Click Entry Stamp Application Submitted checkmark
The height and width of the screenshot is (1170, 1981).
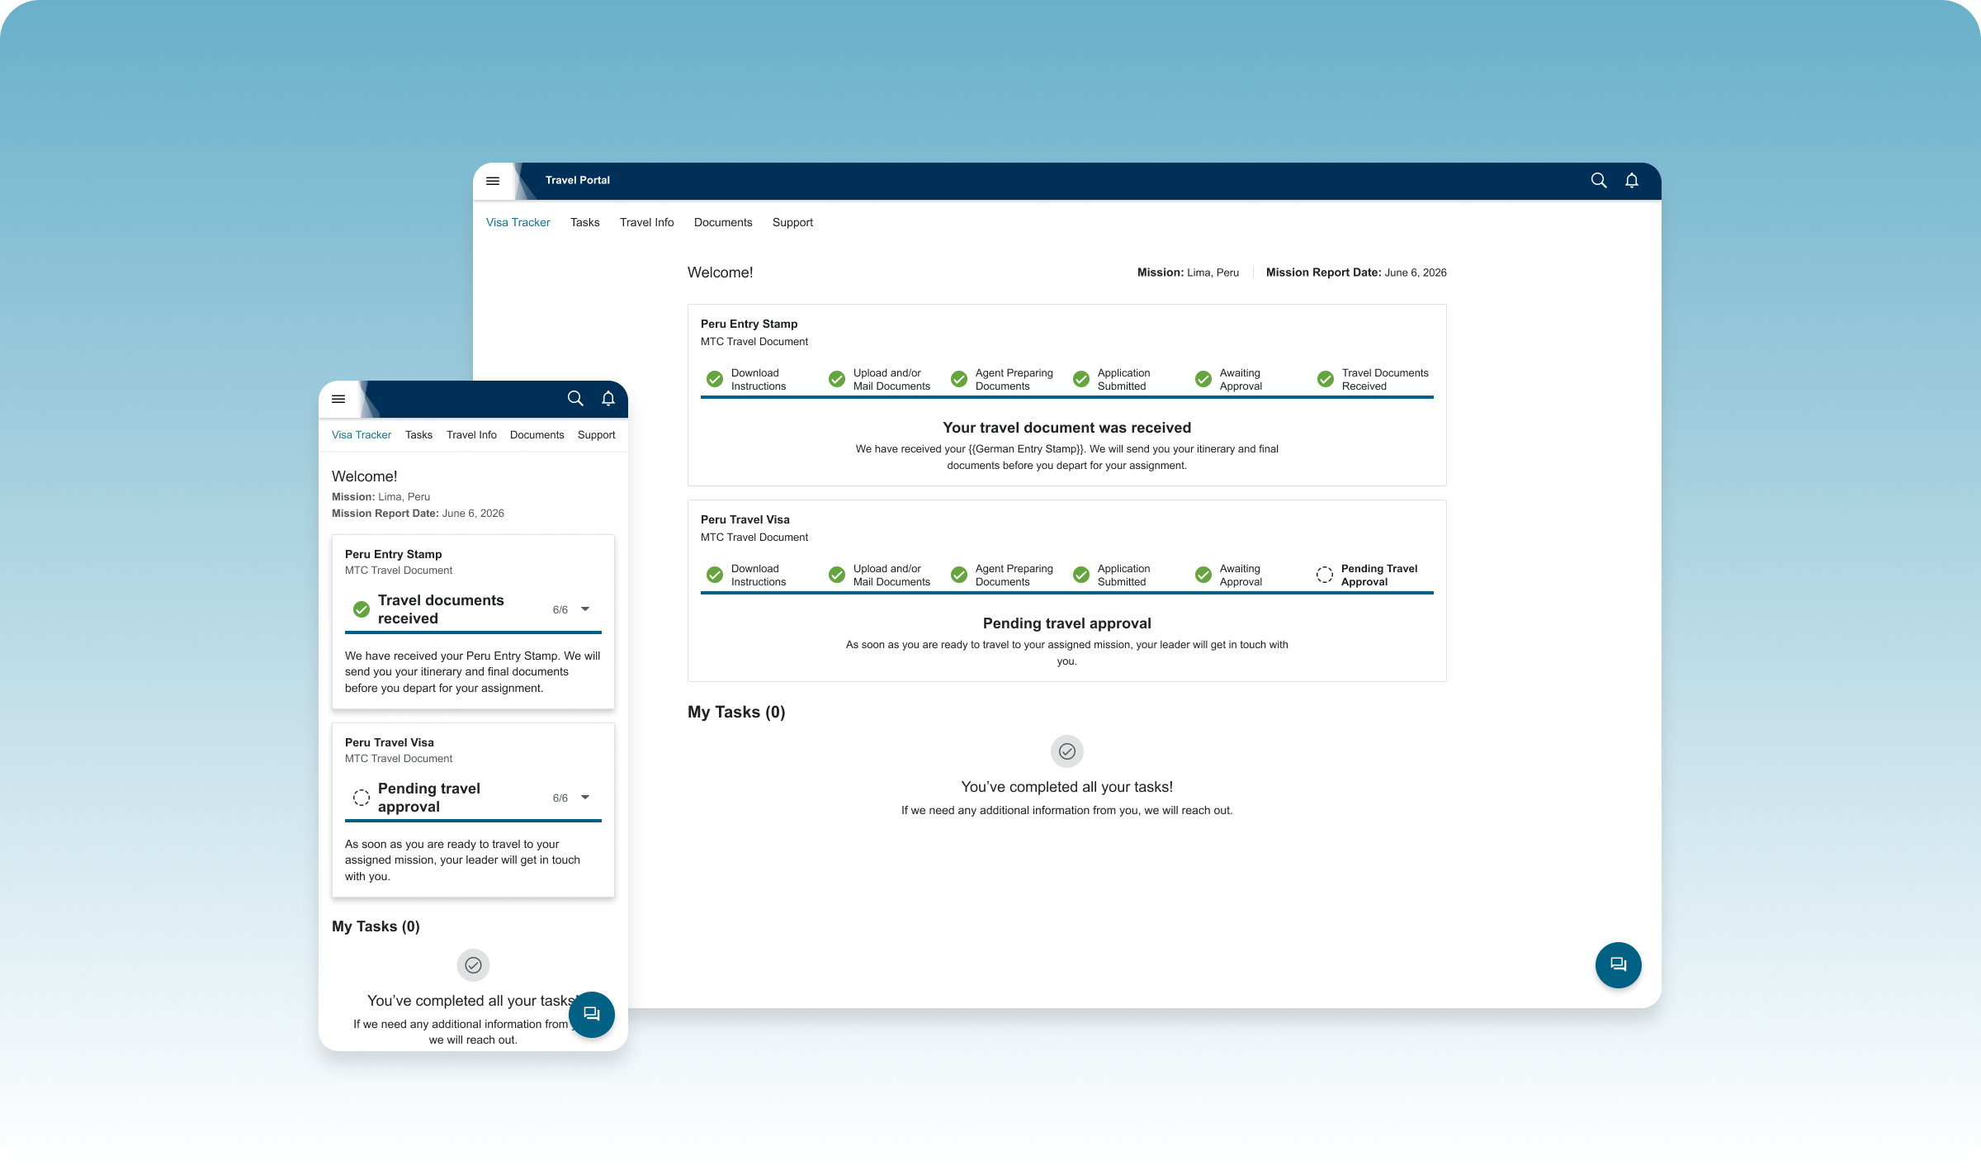click(1081, 379)
